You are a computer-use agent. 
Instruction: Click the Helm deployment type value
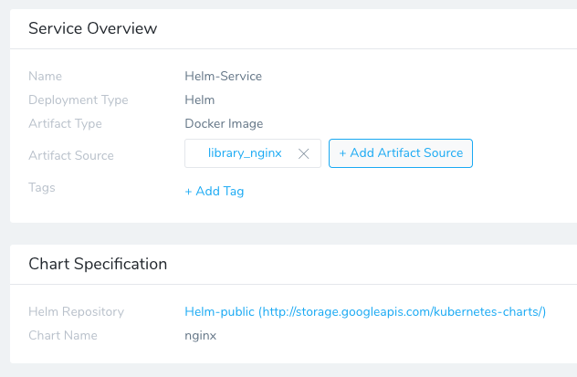click(x=200, y=100)
